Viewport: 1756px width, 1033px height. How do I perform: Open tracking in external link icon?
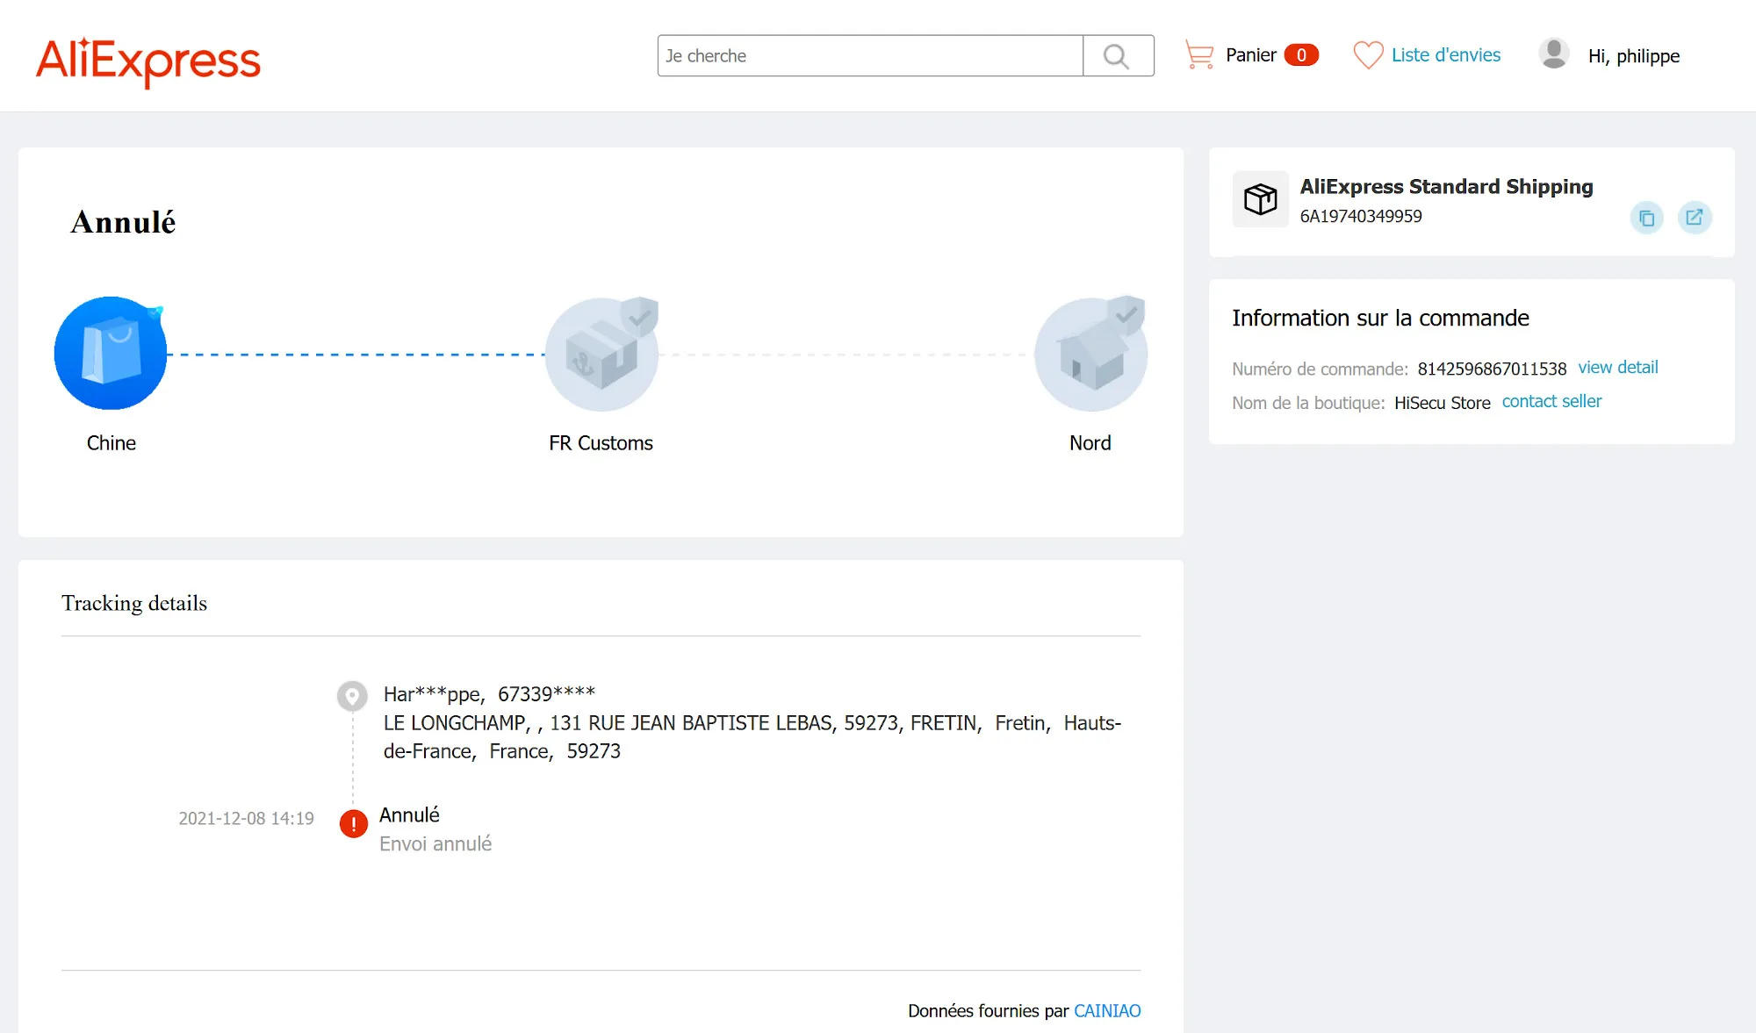tap(1694, 217)
